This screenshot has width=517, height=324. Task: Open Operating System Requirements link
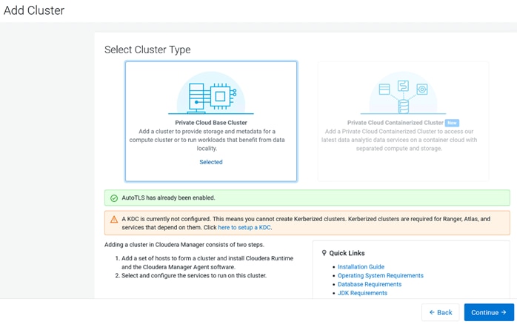tap(381, 276)
